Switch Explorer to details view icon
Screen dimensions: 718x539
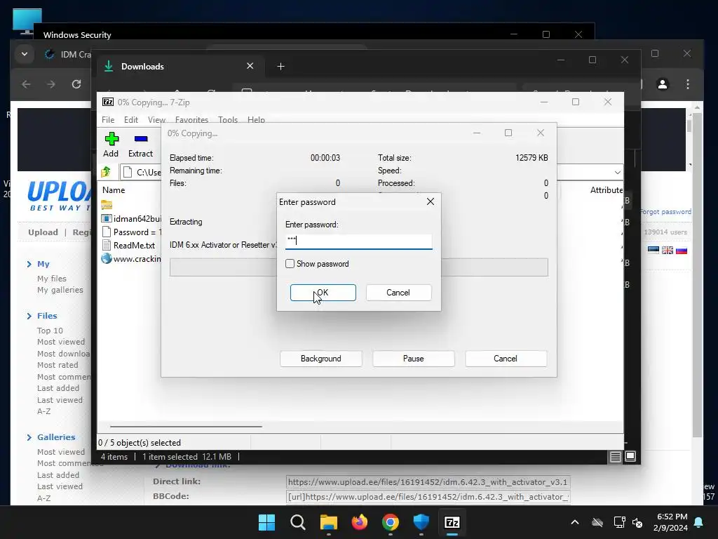615,456
